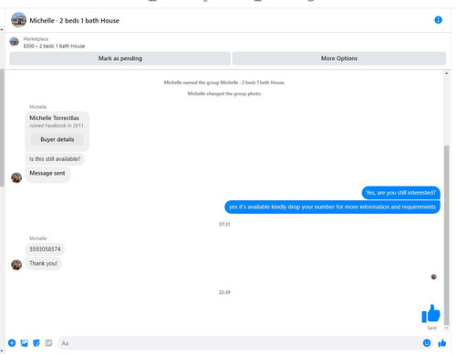Click Michelle's avatar beside Message sent
This screenshot has height=354, width=456.
[x=16, y=177]
